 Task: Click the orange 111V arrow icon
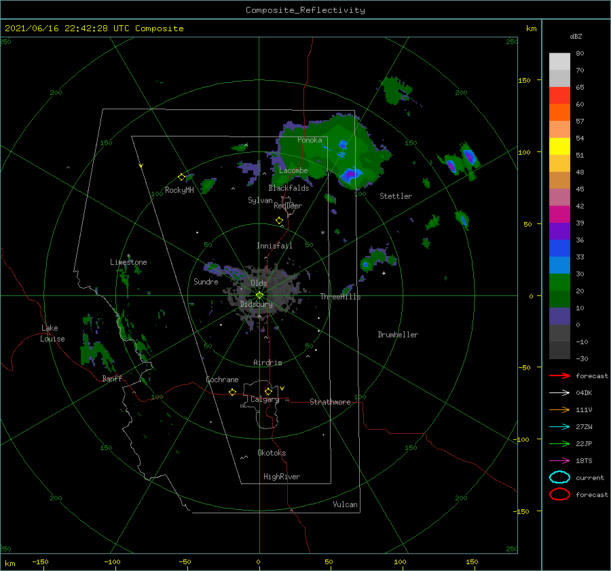pyautogui.click(x=559, y=409)
